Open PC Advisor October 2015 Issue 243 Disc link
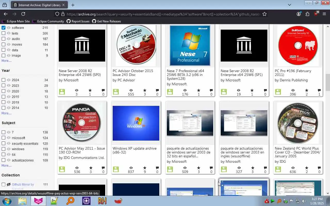This screenshot has width=330, height=206. (133, 73)
